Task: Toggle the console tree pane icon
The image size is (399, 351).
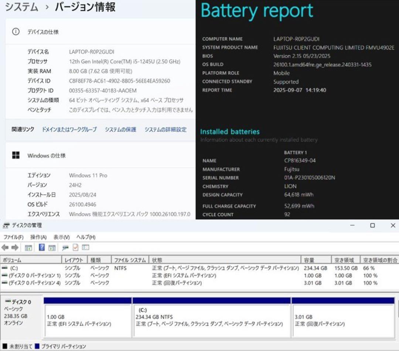Action: click(28, 248)
